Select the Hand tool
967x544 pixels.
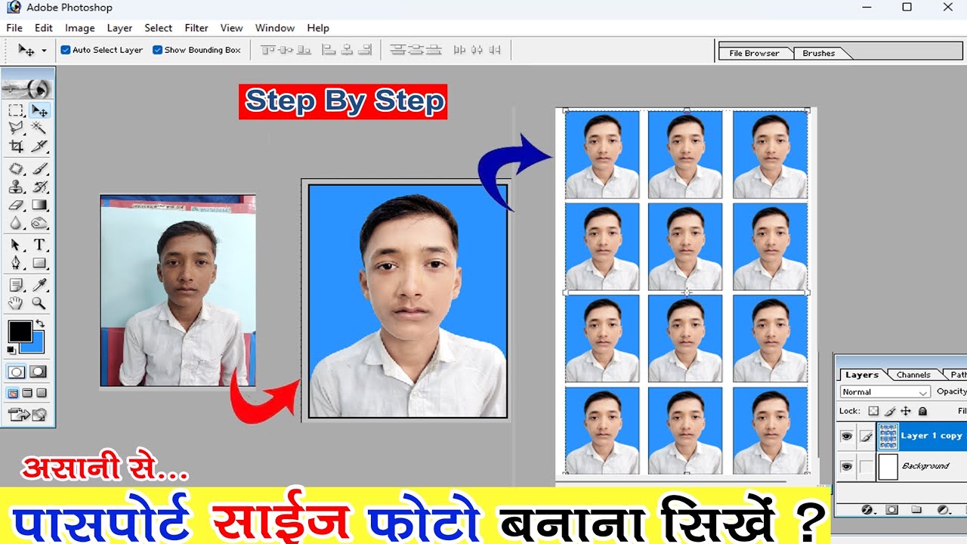[16, 303]
